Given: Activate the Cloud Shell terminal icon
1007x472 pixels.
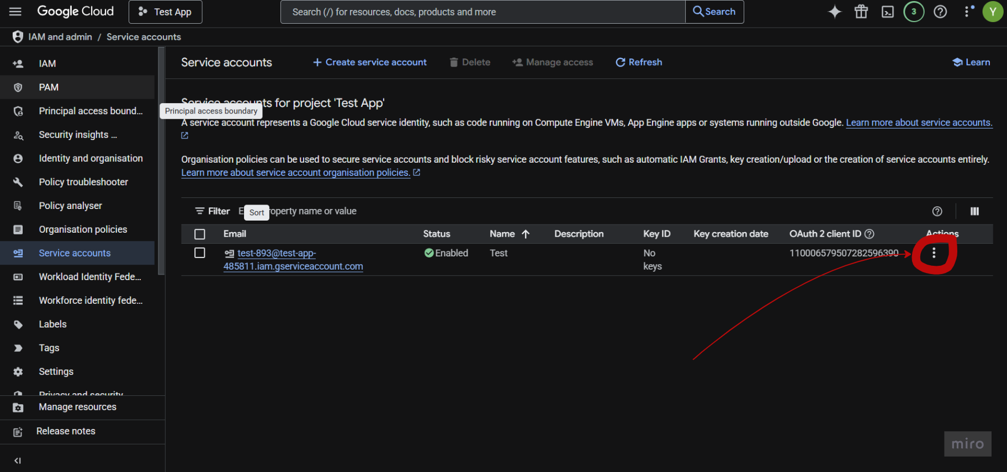Looking at the screenshot, I should 888,12.
